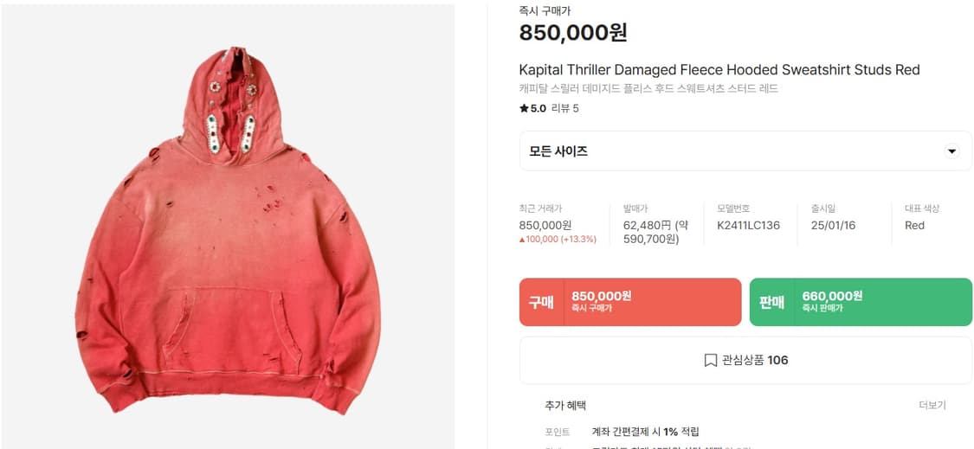This screenshot has height=449, width=974.
Task: Click the 즉시 구매가 850,000원 headline price
Action: click(573, 32)
